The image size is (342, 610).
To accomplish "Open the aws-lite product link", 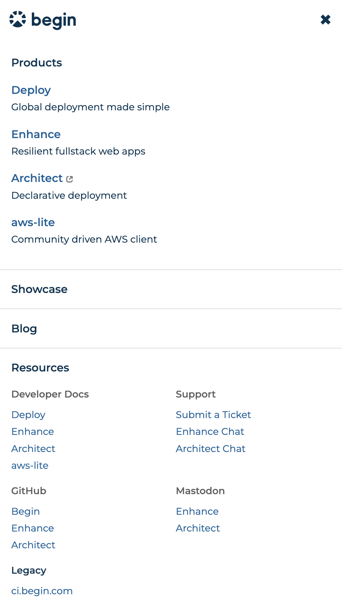I will point(33,222).
